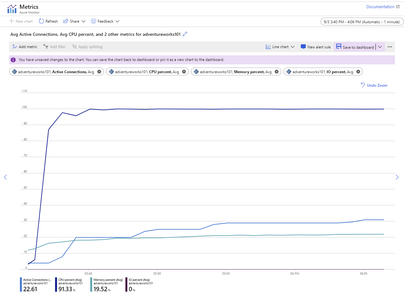405x300 pixels.
Task: Remove the Memory percent metric pill
Action: click(x=277, y=72)
